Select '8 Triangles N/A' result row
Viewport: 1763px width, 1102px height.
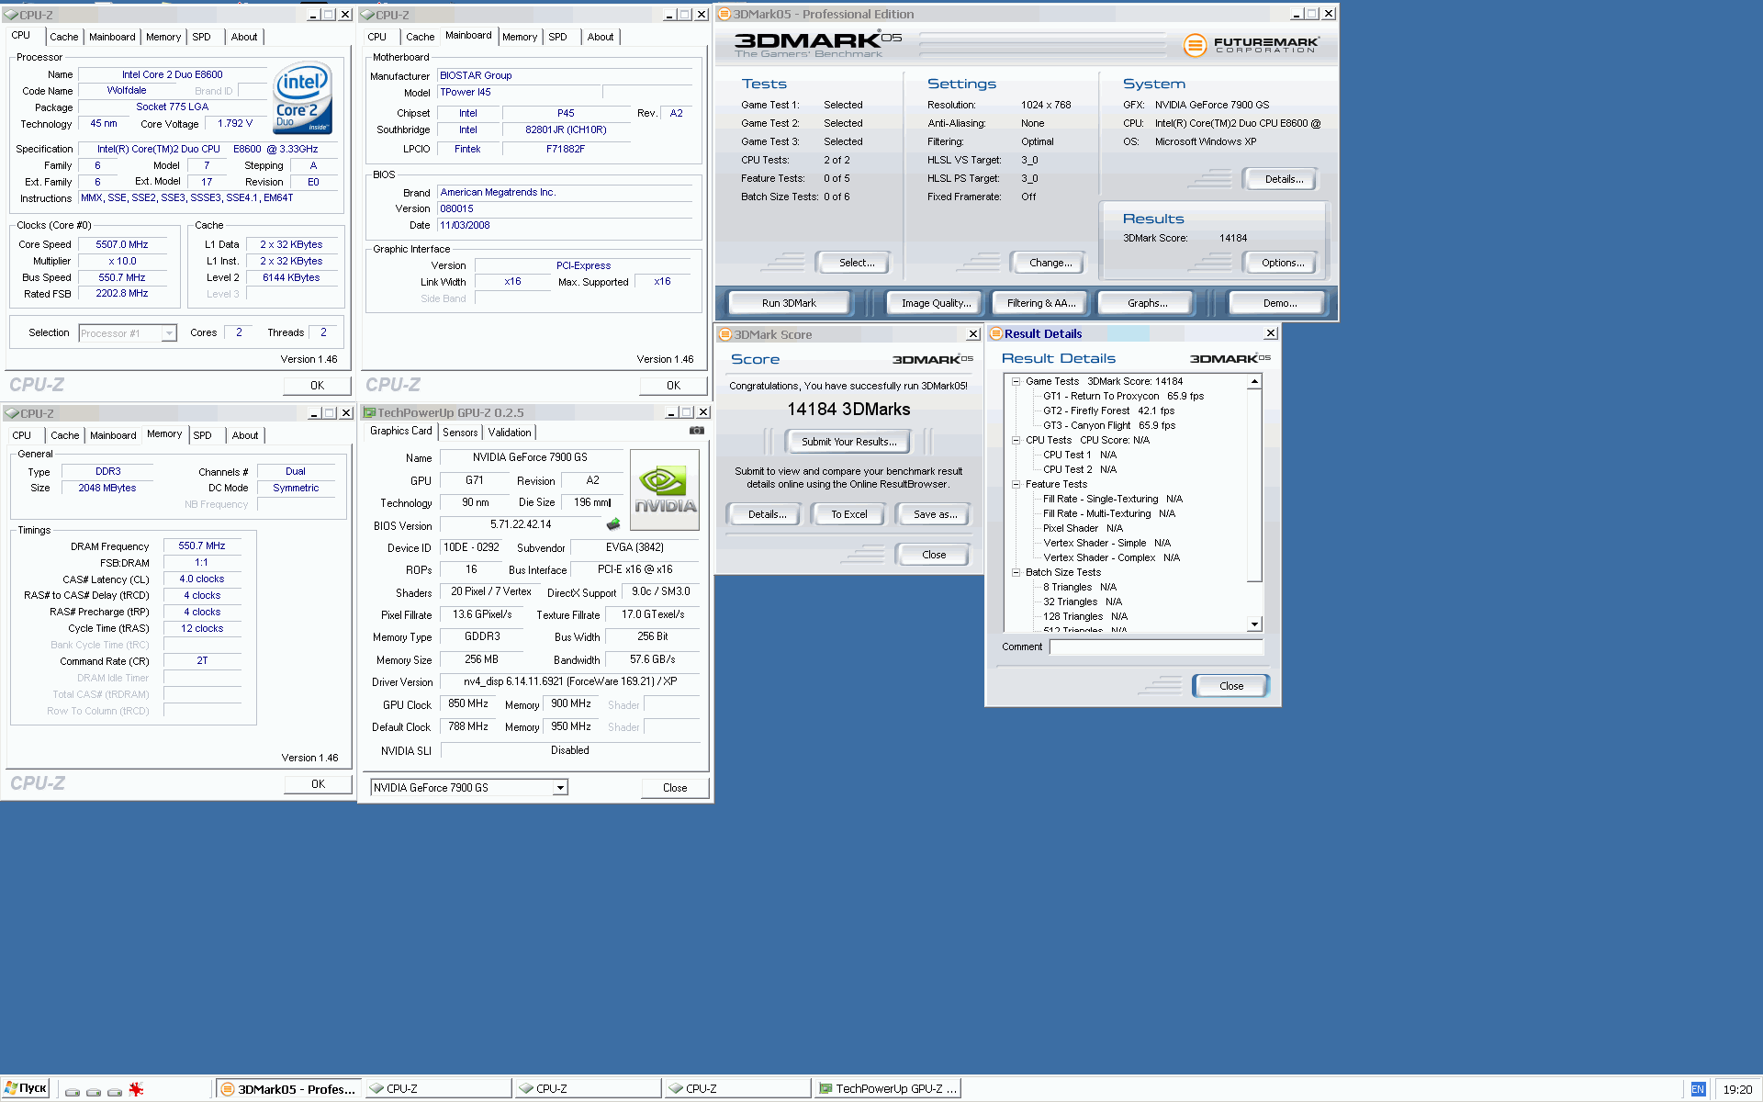(1080, 587)
